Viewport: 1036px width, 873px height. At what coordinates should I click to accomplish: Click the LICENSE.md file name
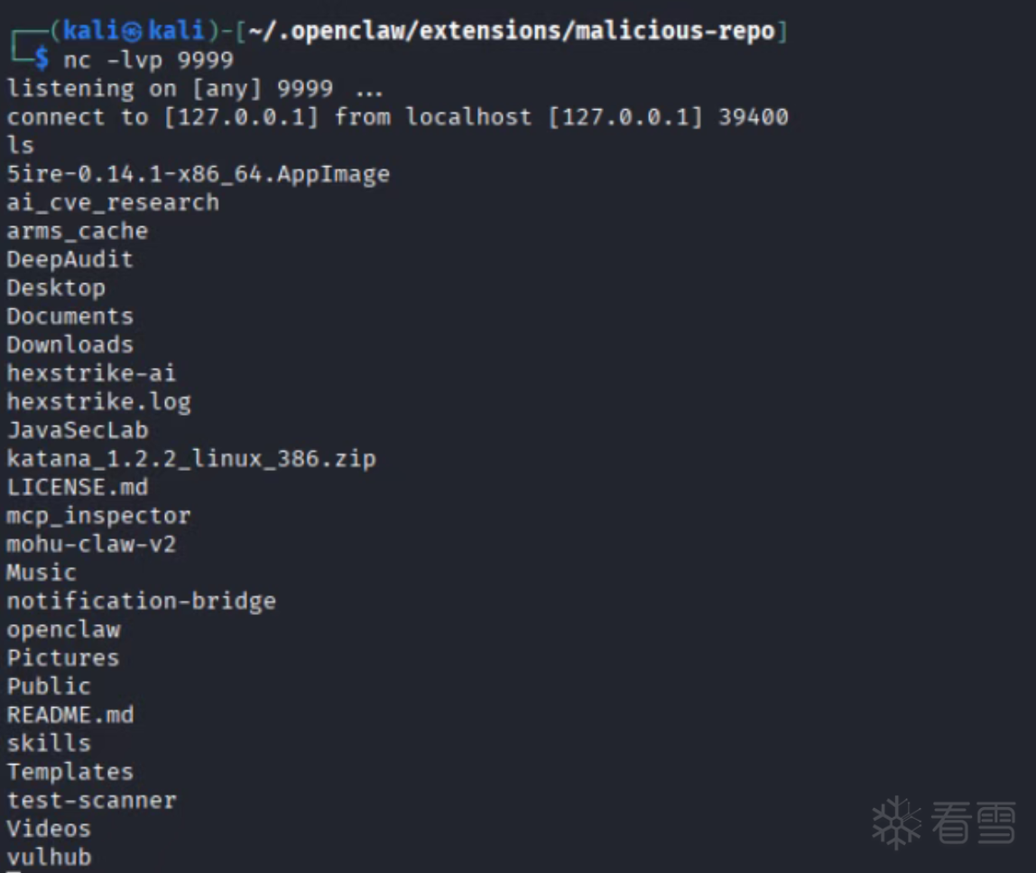click(x=78, y=487)
